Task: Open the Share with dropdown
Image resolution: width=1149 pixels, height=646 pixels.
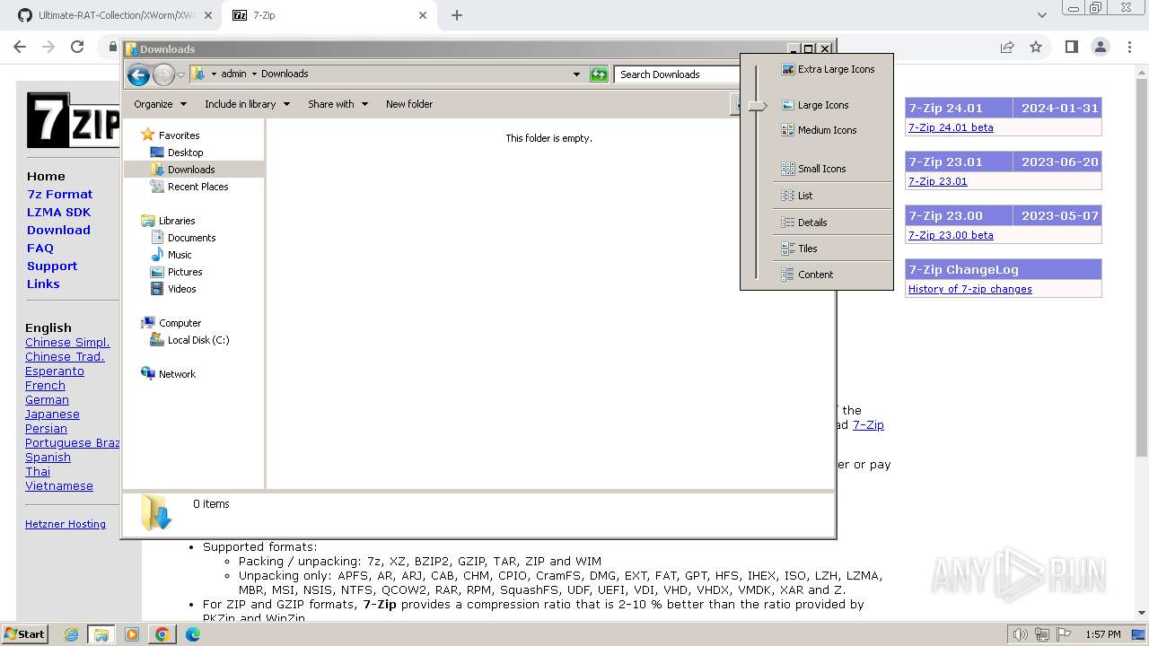Action: pos(338,104)
